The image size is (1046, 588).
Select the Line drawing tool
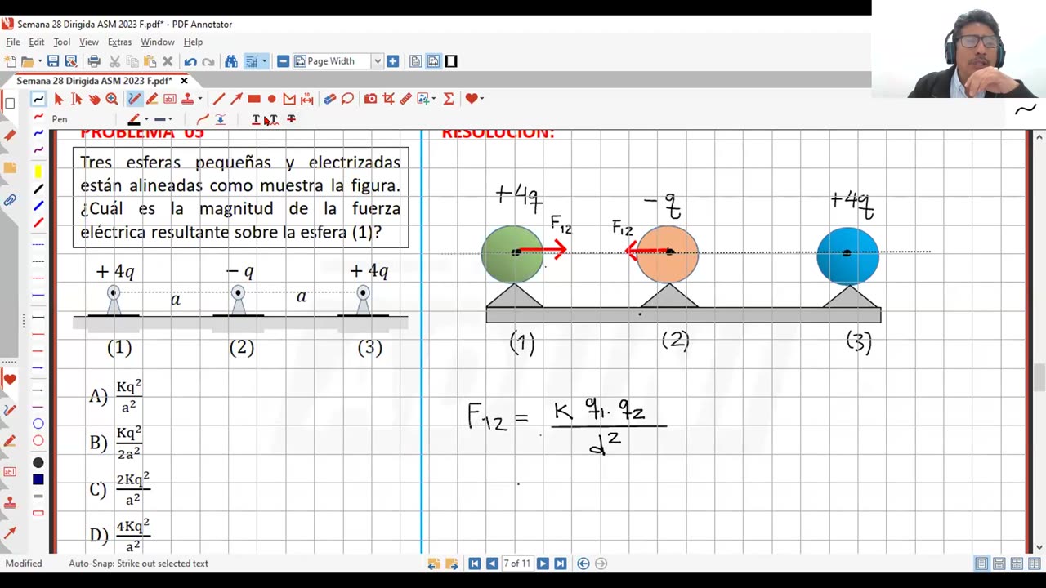click(219, 99)
